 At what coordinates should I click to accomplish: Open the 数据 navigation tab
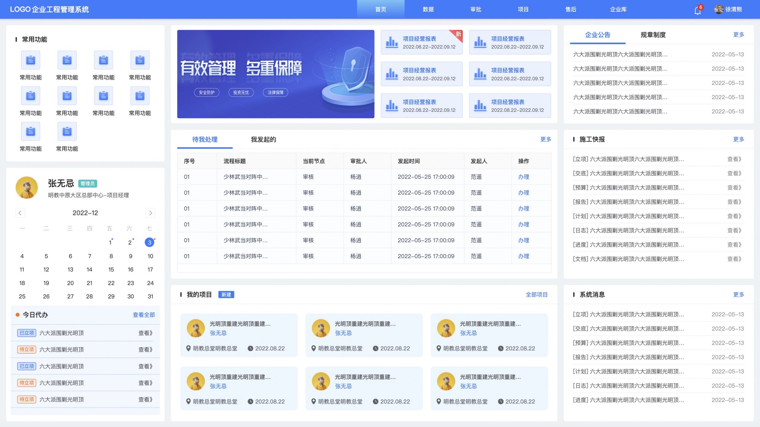coord(428,10)
